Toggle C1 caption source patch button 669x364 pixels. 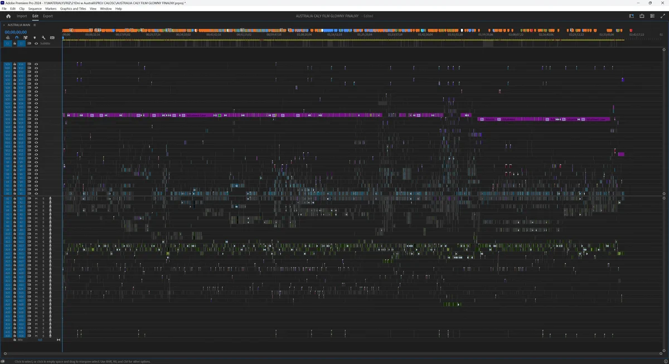click(x=7, y=43)
